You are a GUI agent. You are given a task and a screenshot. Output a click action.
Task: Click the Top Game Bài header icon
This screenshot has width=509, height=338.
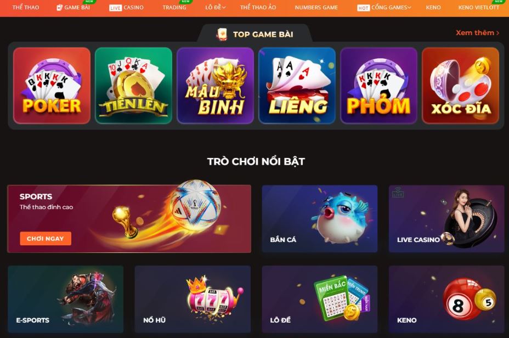coord(222,35)
